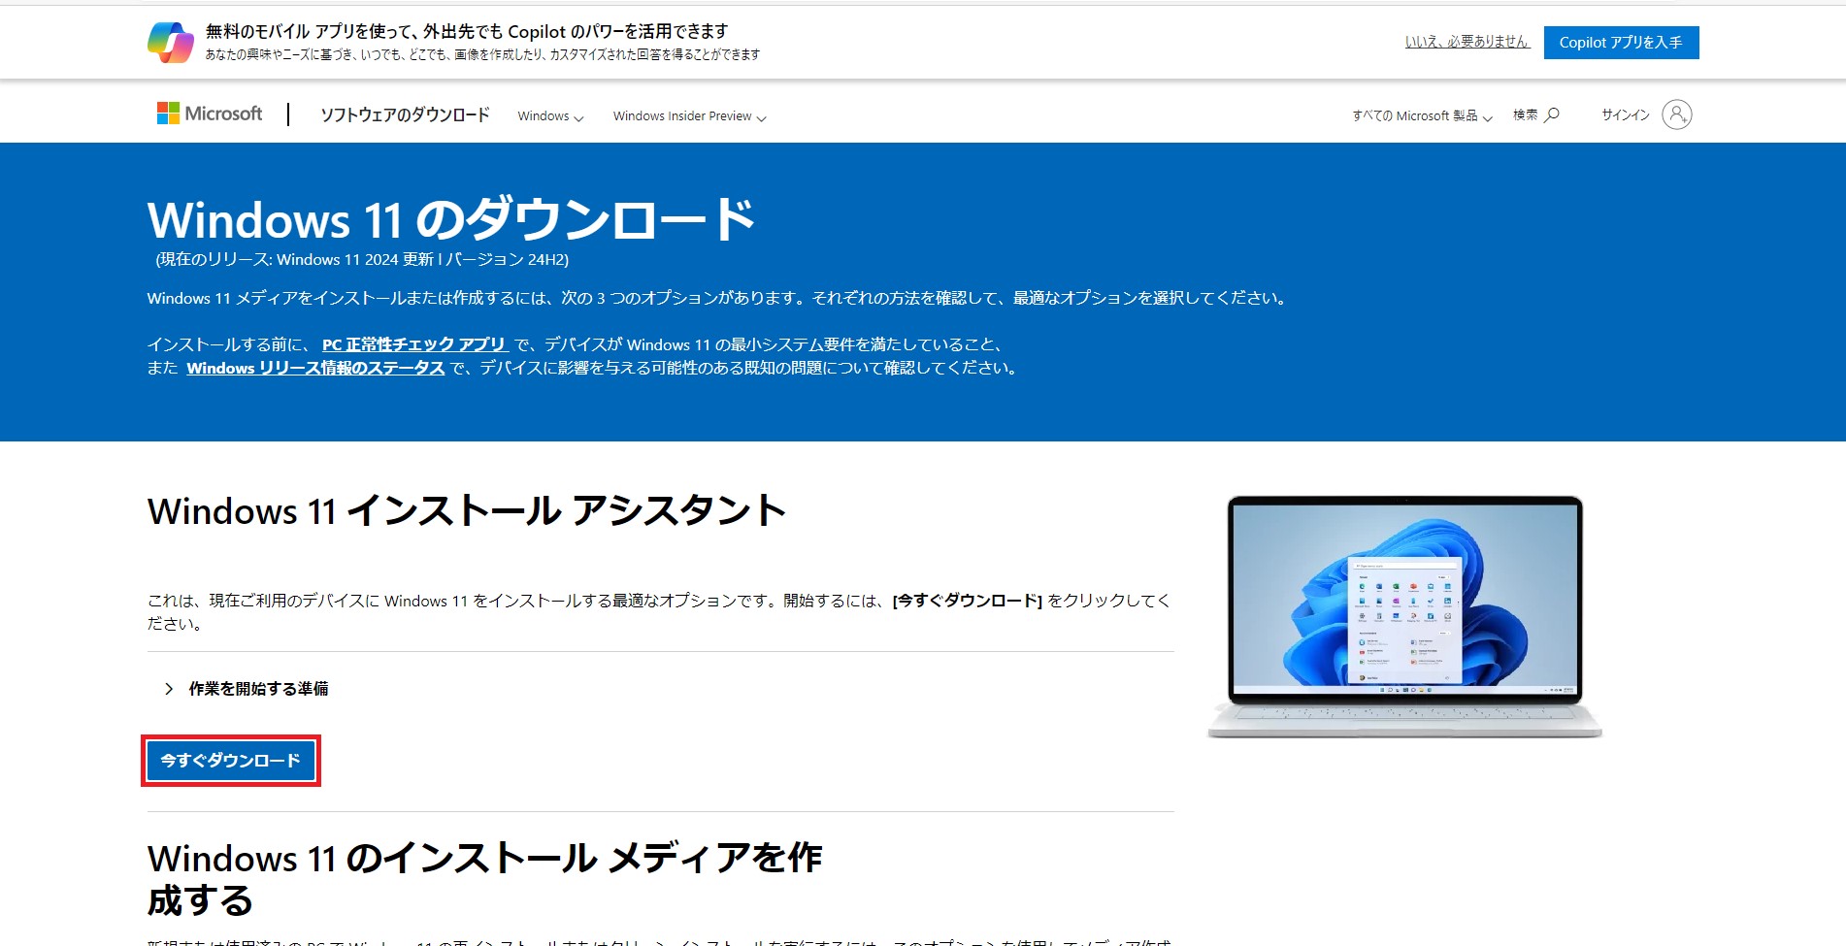Click the 現在のリリース version 24H2 text

coord(362,259)
